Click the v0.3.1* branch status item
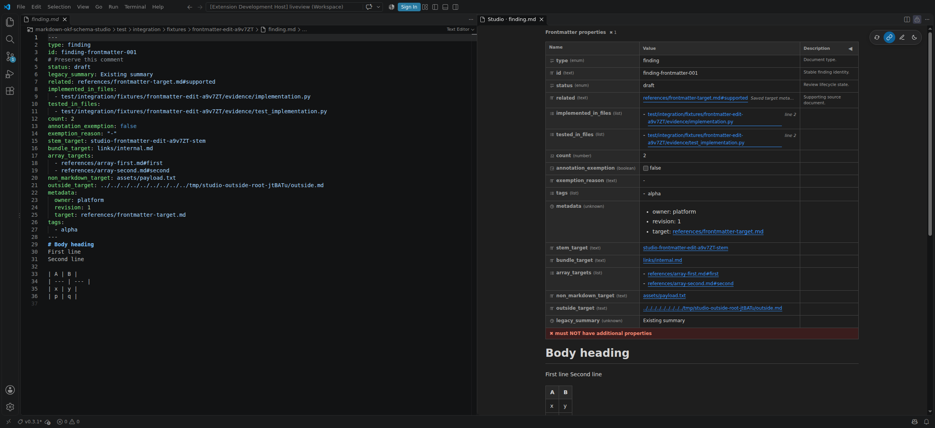Image resolution: width=935 pixels, height=428 pixels. pyautogui.click(x=30, y=422)
